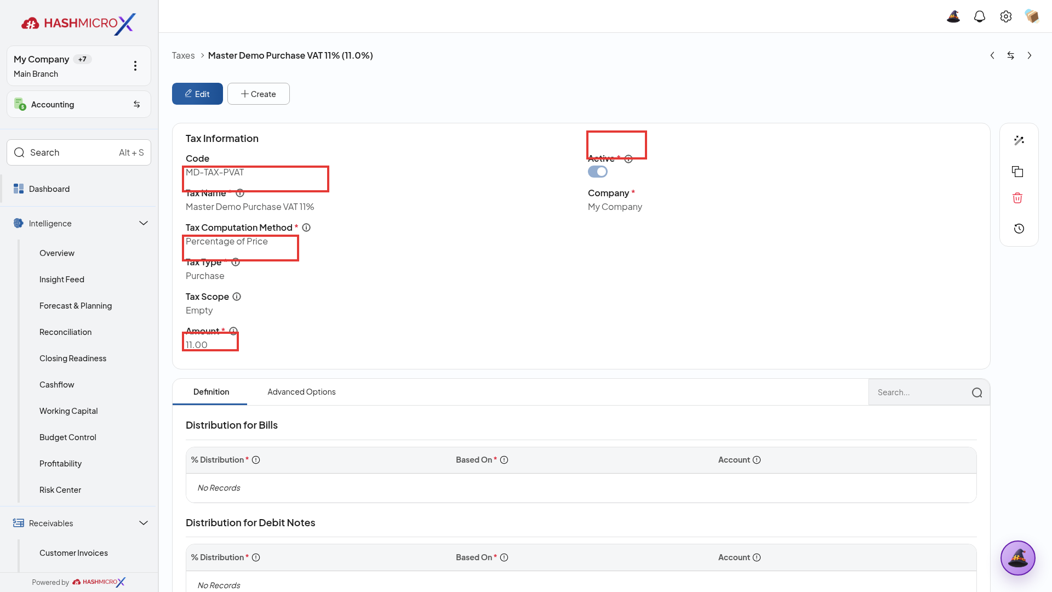Open Closing Readiness in sidebar
This screenshot has height=592, width=1052.
pos(73,358)
